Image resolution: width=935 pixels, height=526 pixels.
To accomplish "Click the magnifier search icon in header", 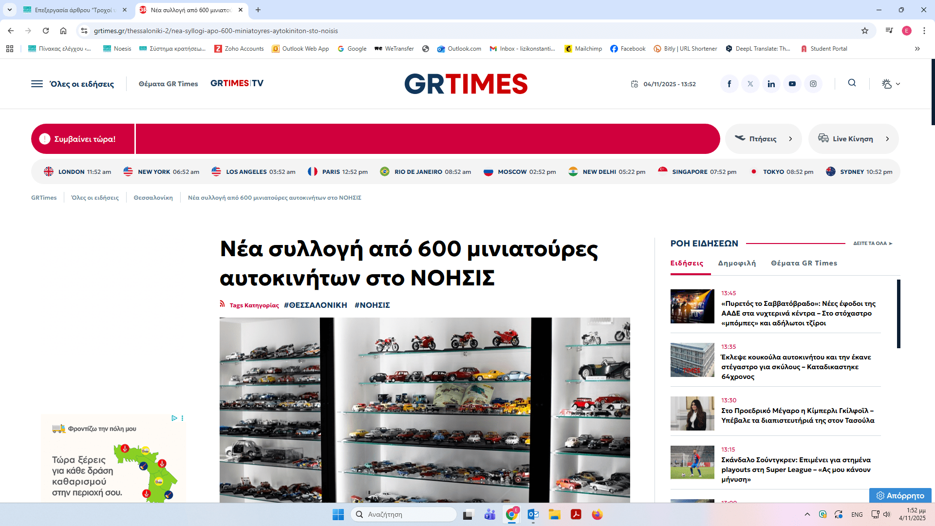I will click(852, 83).
